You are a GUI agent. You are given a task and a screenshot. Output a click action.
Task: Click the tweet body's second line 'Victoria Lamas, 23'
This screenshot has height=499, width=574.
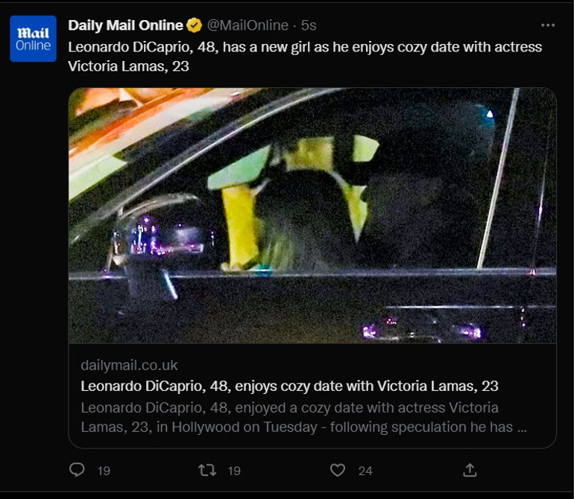[x=129, y=66]
